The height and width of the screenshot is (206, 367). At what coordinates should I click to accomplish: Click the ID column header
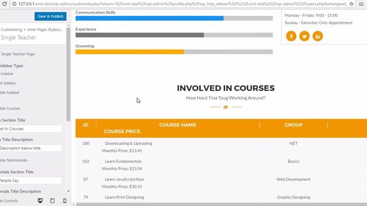pyautogui.click(x=85, y=125)
